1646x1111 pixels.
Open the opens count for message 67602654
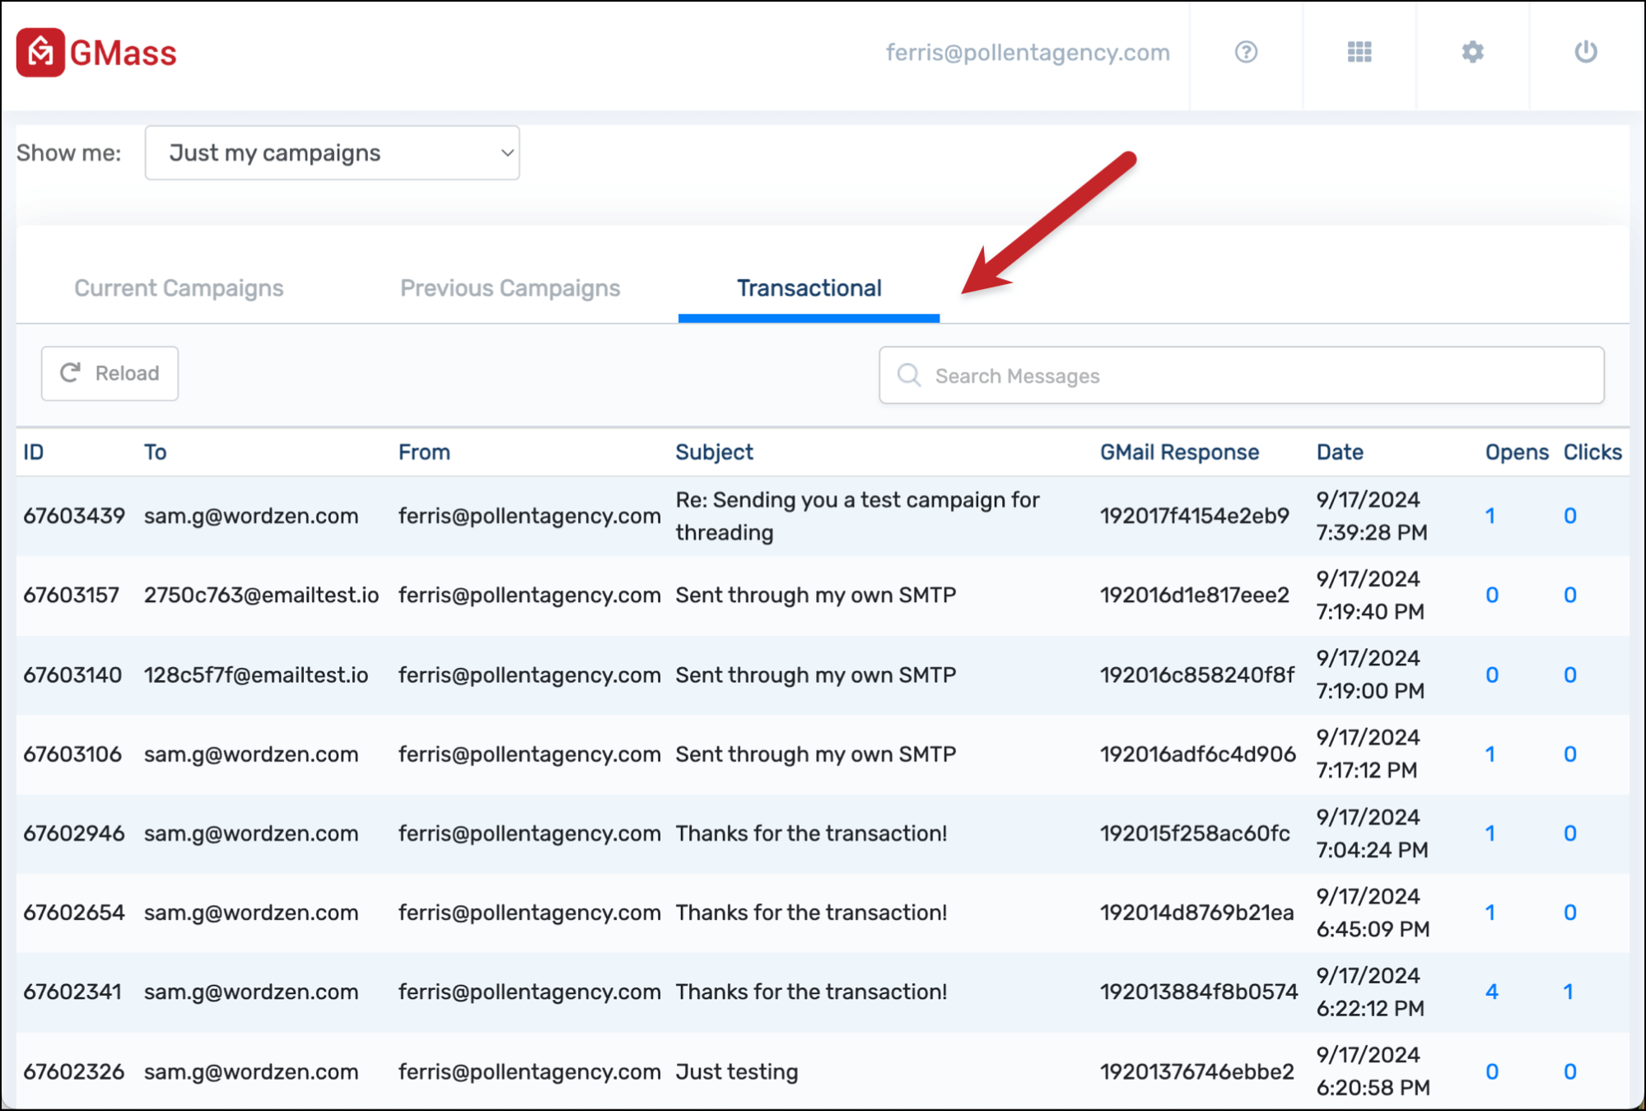coord(1490,912)
